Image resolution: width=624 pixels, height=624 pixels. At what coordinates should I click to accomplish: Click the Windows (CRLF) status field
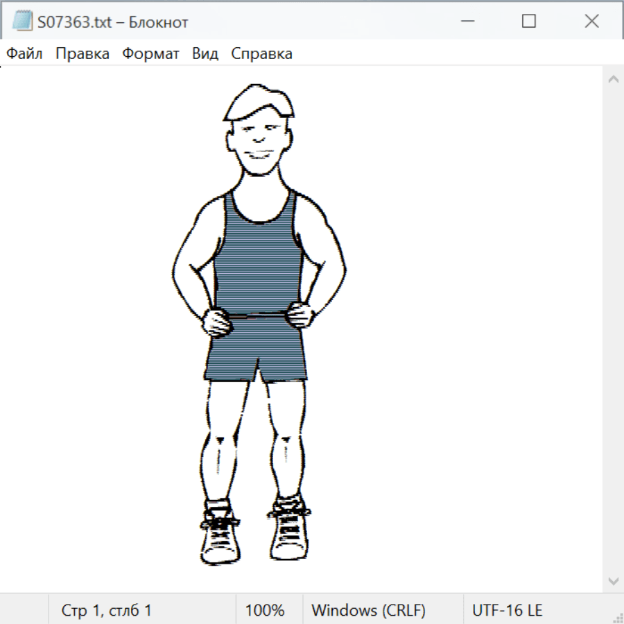coord(368,611)
